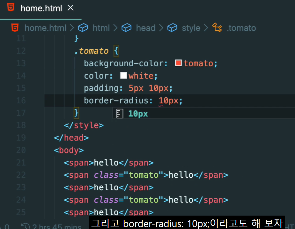Expand the chevron after home.html breadcrumb

pyautogui.click(x=72, y=28)
